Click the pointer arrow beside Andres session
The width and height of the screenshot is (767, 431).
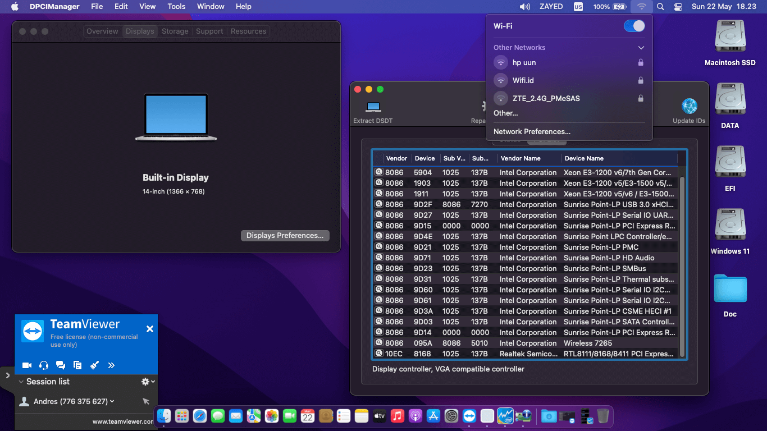click(146, 401)
